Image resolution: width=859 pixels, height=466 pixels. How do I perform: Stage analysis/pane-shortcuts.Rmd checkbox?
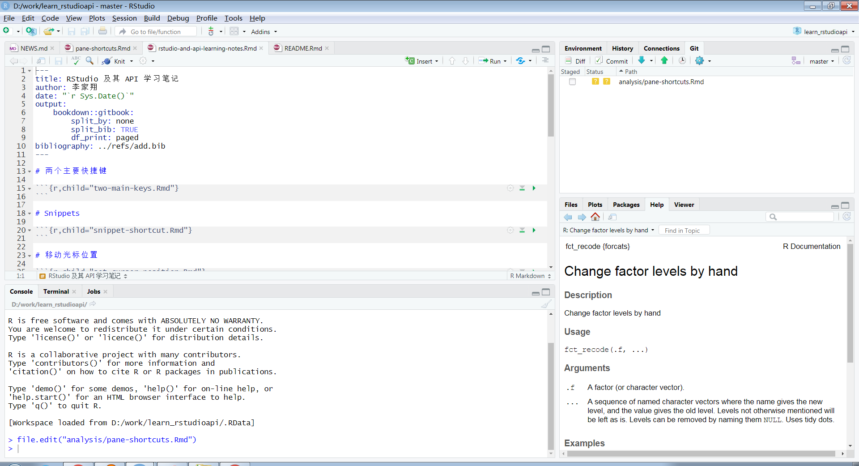tap(572, 81)
